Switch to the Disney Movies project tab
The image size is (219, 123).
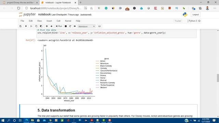(20, 2)
